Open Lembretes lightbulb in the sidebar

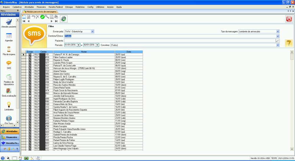point(9,106)
